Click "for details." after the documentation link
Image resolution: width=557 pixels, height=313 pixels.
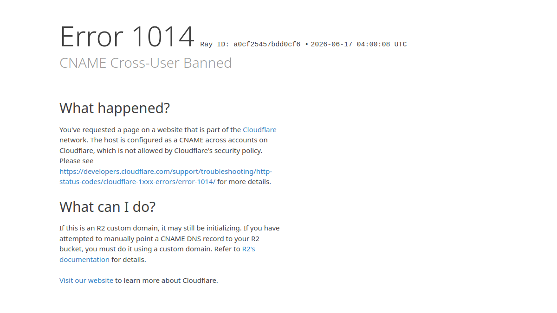(129, 260)
